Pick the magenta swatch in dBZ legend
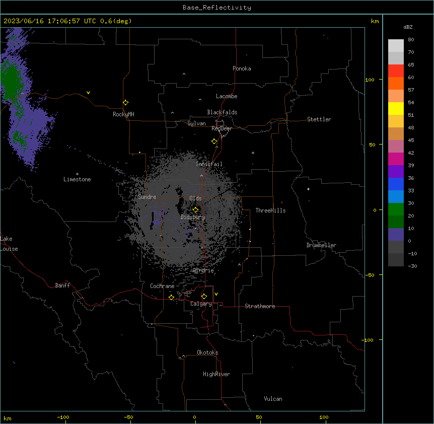Image resolution: width=434 pixels, height=424 pixels. point(396,159)
